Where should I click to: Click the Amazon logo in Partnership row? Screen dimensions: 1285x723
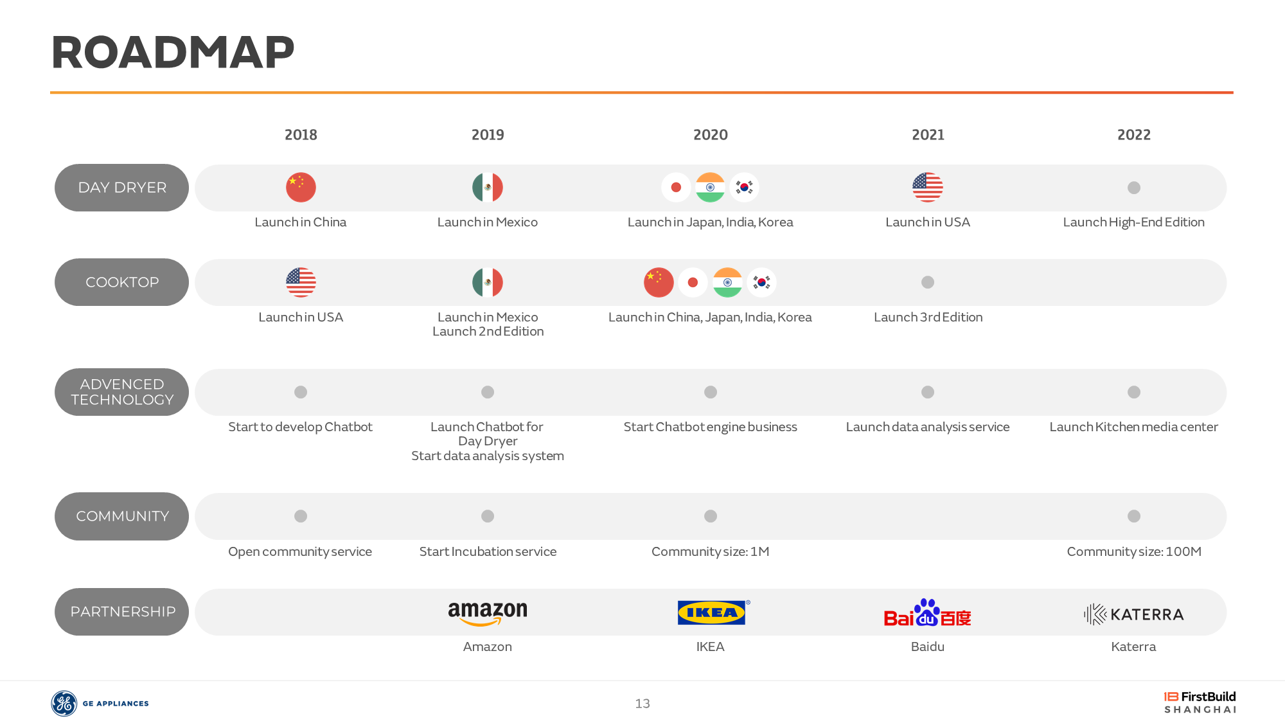tap(488, 613)
